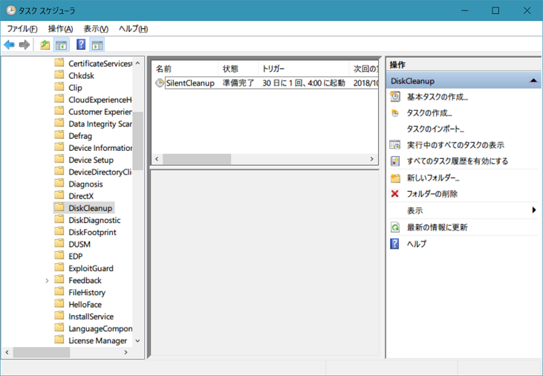Select the License Manager folder label
The height and width of the screenshot is (376, 543).
[97, 340]
